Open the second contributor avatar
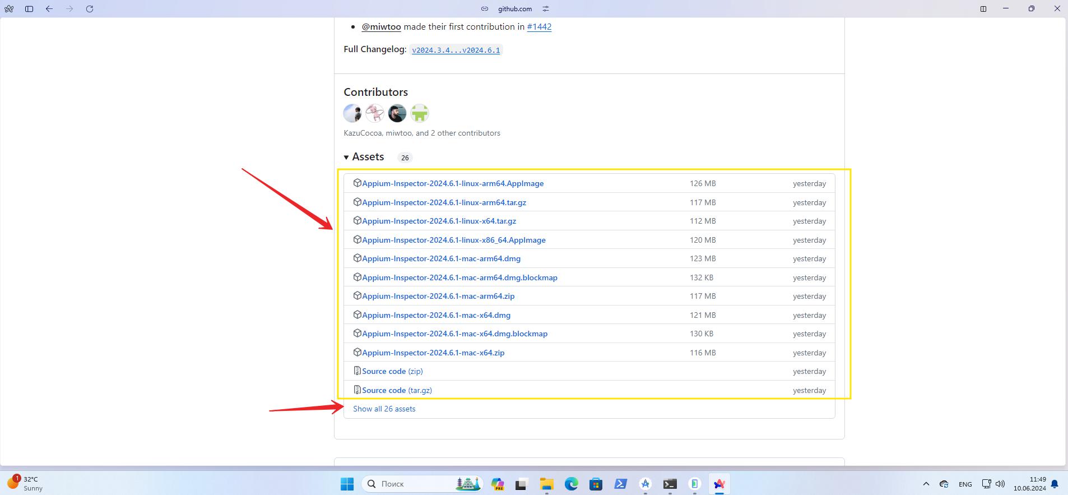This screenshot has width=1068, height=495. pos(375,113)
